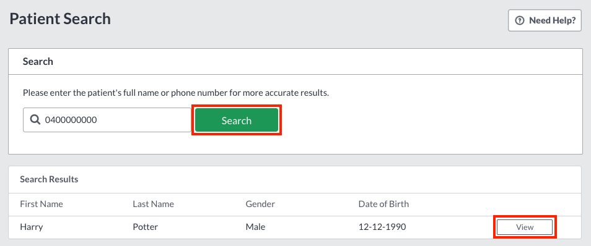Click the Search Results panel heading
591x246 pixels.
coord(49,179)
